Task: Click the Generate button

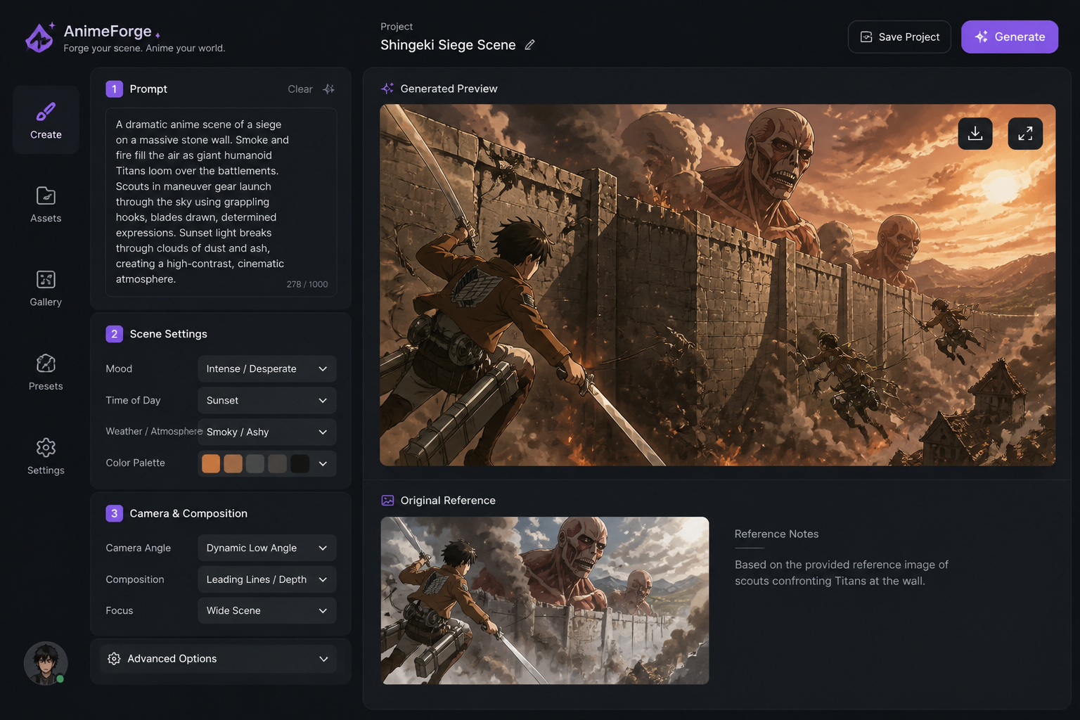Action: 1010,37
